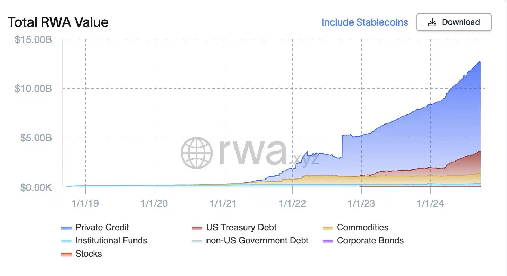Screen dimensions: 507x276
Task: Click the blue Private Credit color swatch
Action: tap(66, 228)
